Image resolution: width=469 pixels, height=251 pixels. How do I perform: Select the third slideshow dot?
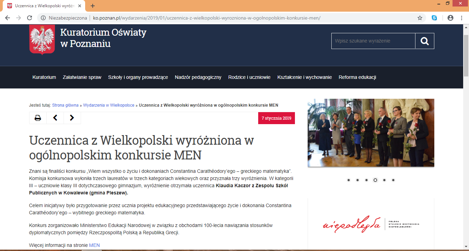(366, 180)
